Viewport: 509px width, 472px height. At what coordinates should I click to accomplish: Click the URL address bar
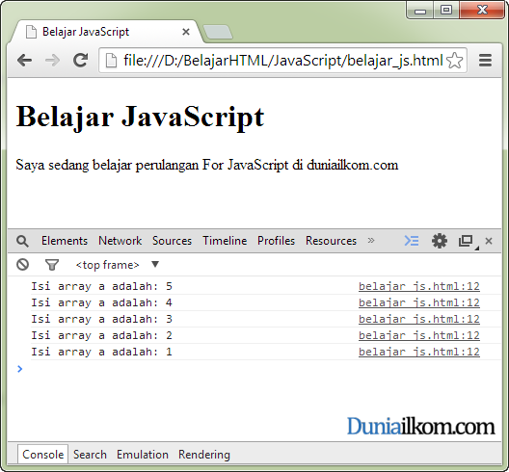(282, 61)
